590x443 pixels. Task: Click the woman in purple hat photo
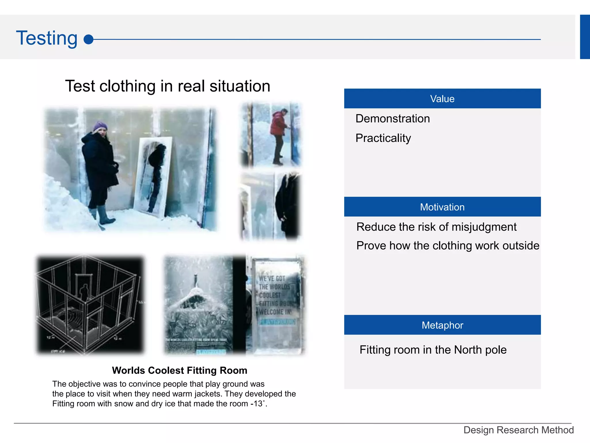130,170
